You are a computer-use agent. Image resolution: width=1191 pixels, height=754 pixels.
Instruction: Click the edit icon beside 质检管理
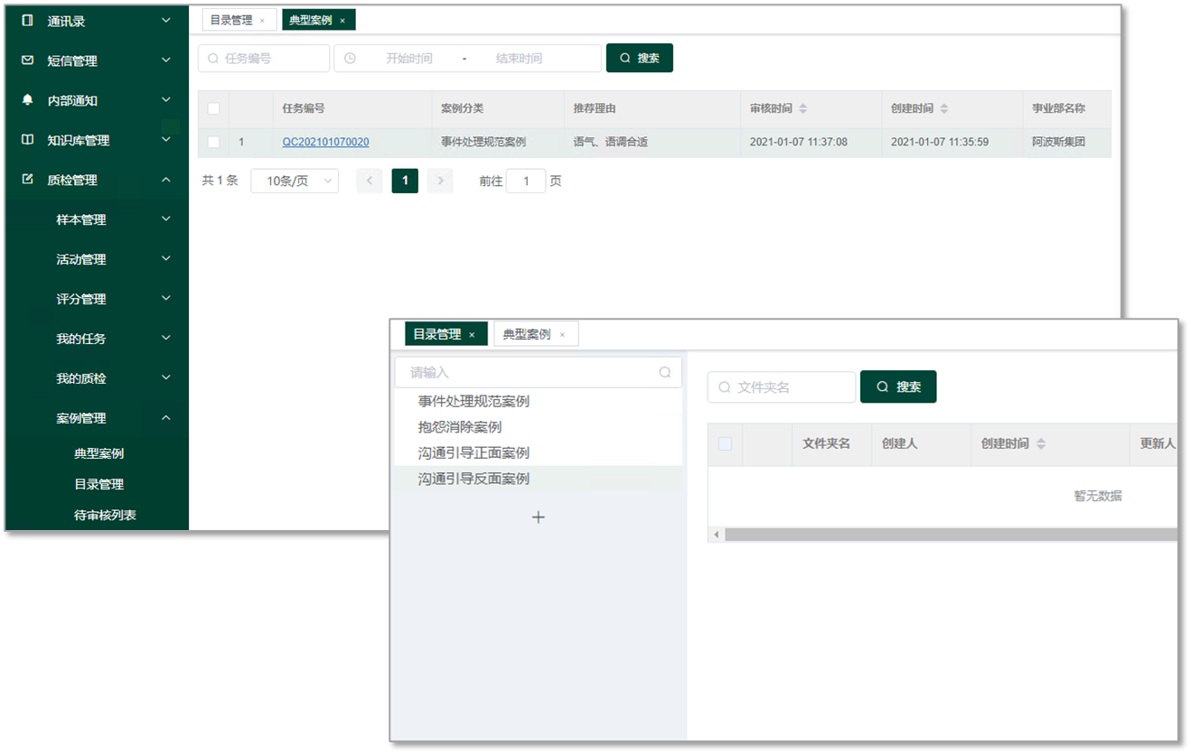(27, 180)
